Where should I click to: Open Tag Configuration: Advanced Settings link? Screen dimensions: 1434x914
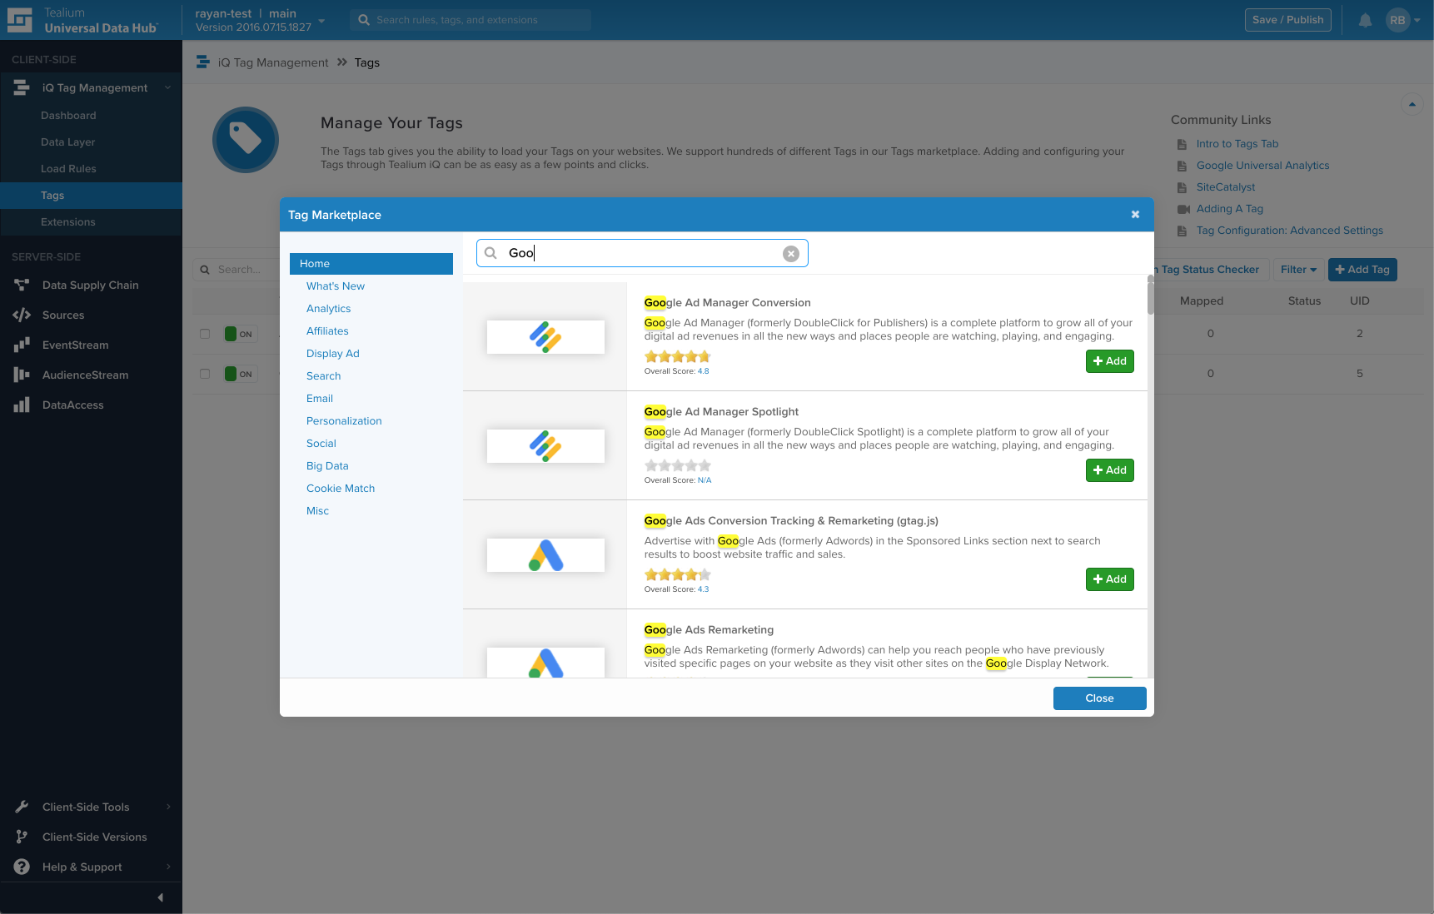click(1289, 231)
